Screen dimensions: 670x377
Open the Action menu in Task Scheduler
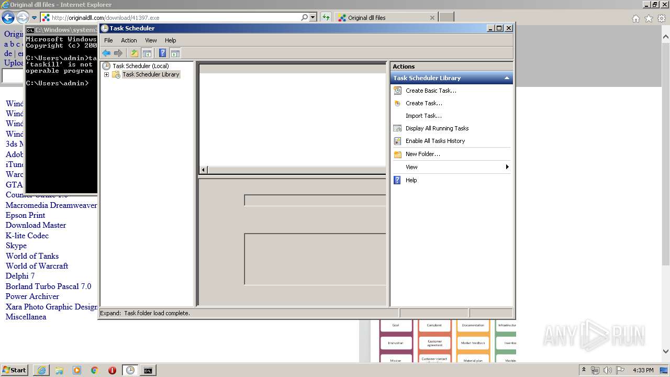pyautogui.click(x=129, y=40)
